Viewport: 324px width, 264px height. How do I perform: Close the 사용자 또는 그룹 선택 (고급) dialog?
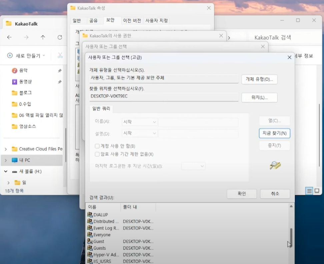289,57
